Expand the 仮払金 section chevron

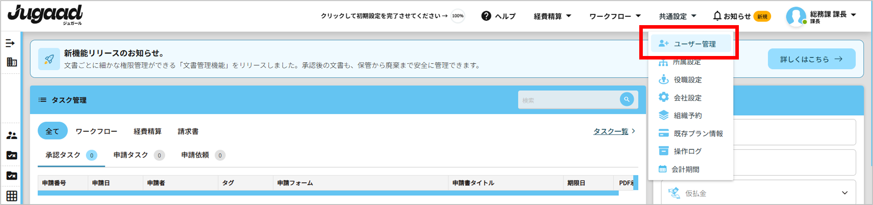tap(845, 193)
